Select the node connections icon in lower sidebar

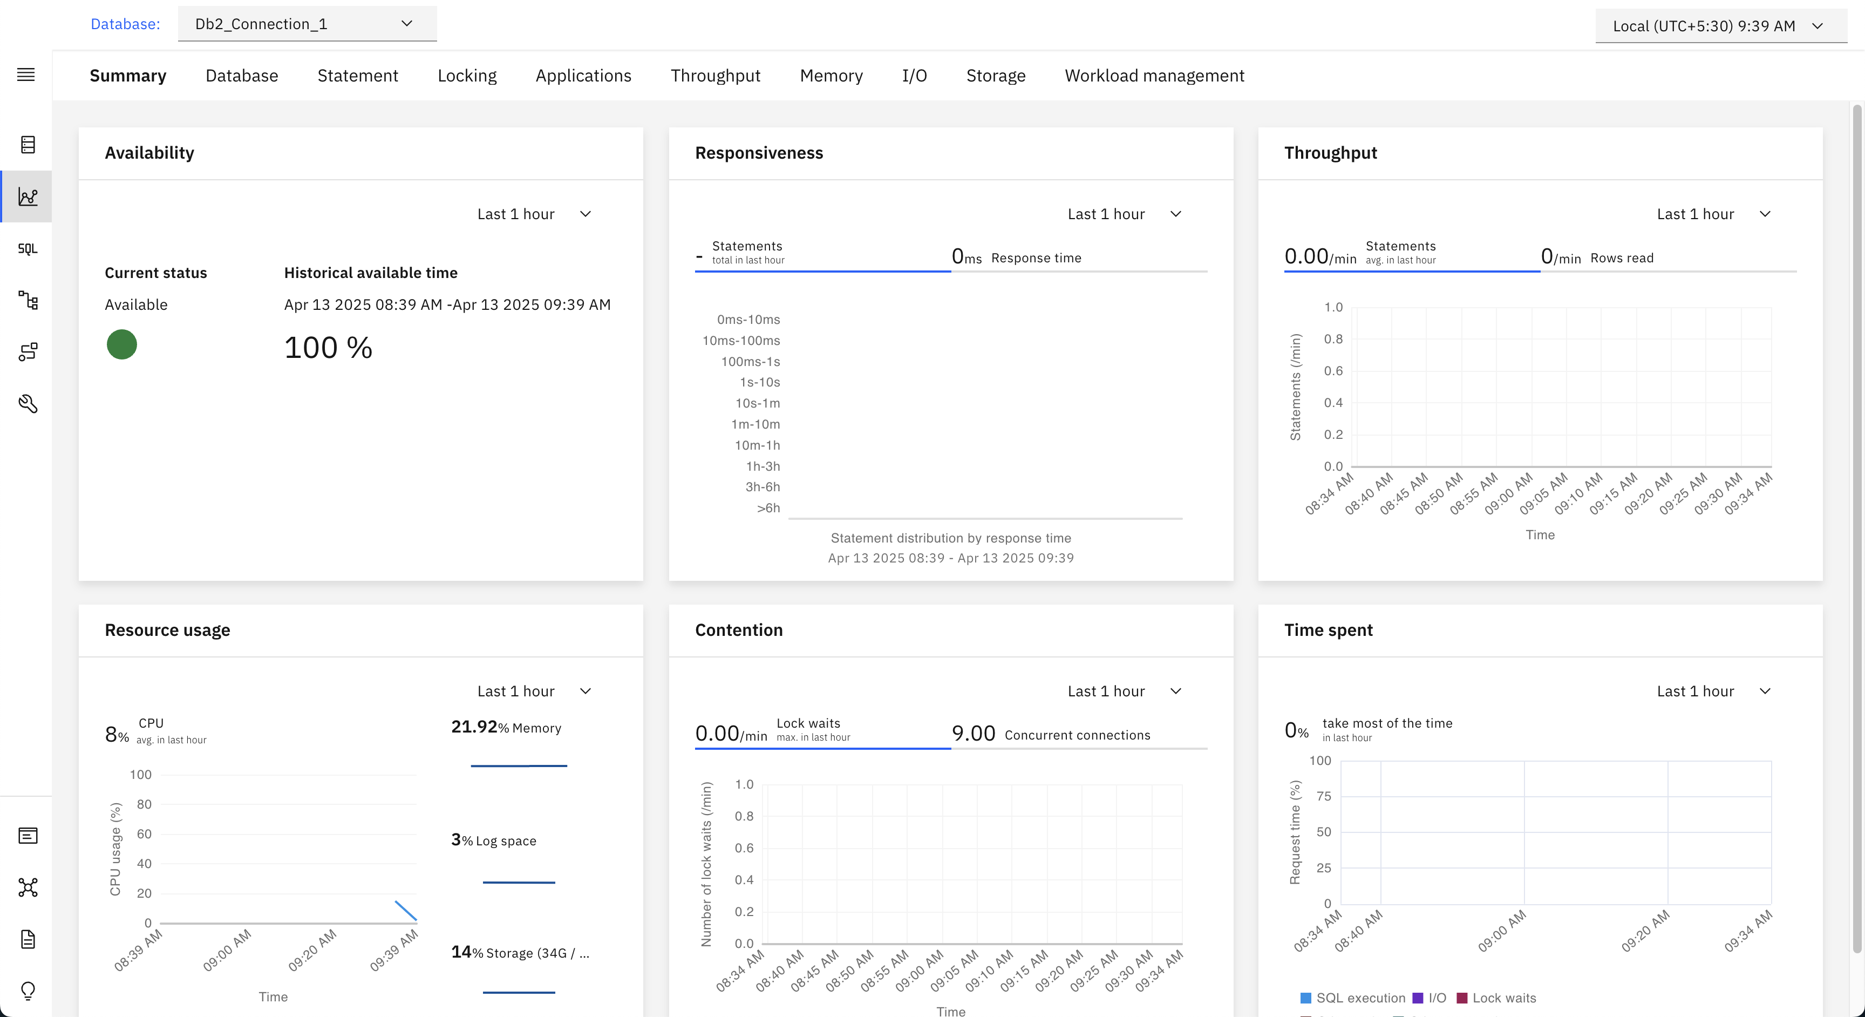(x=27, y=887)
